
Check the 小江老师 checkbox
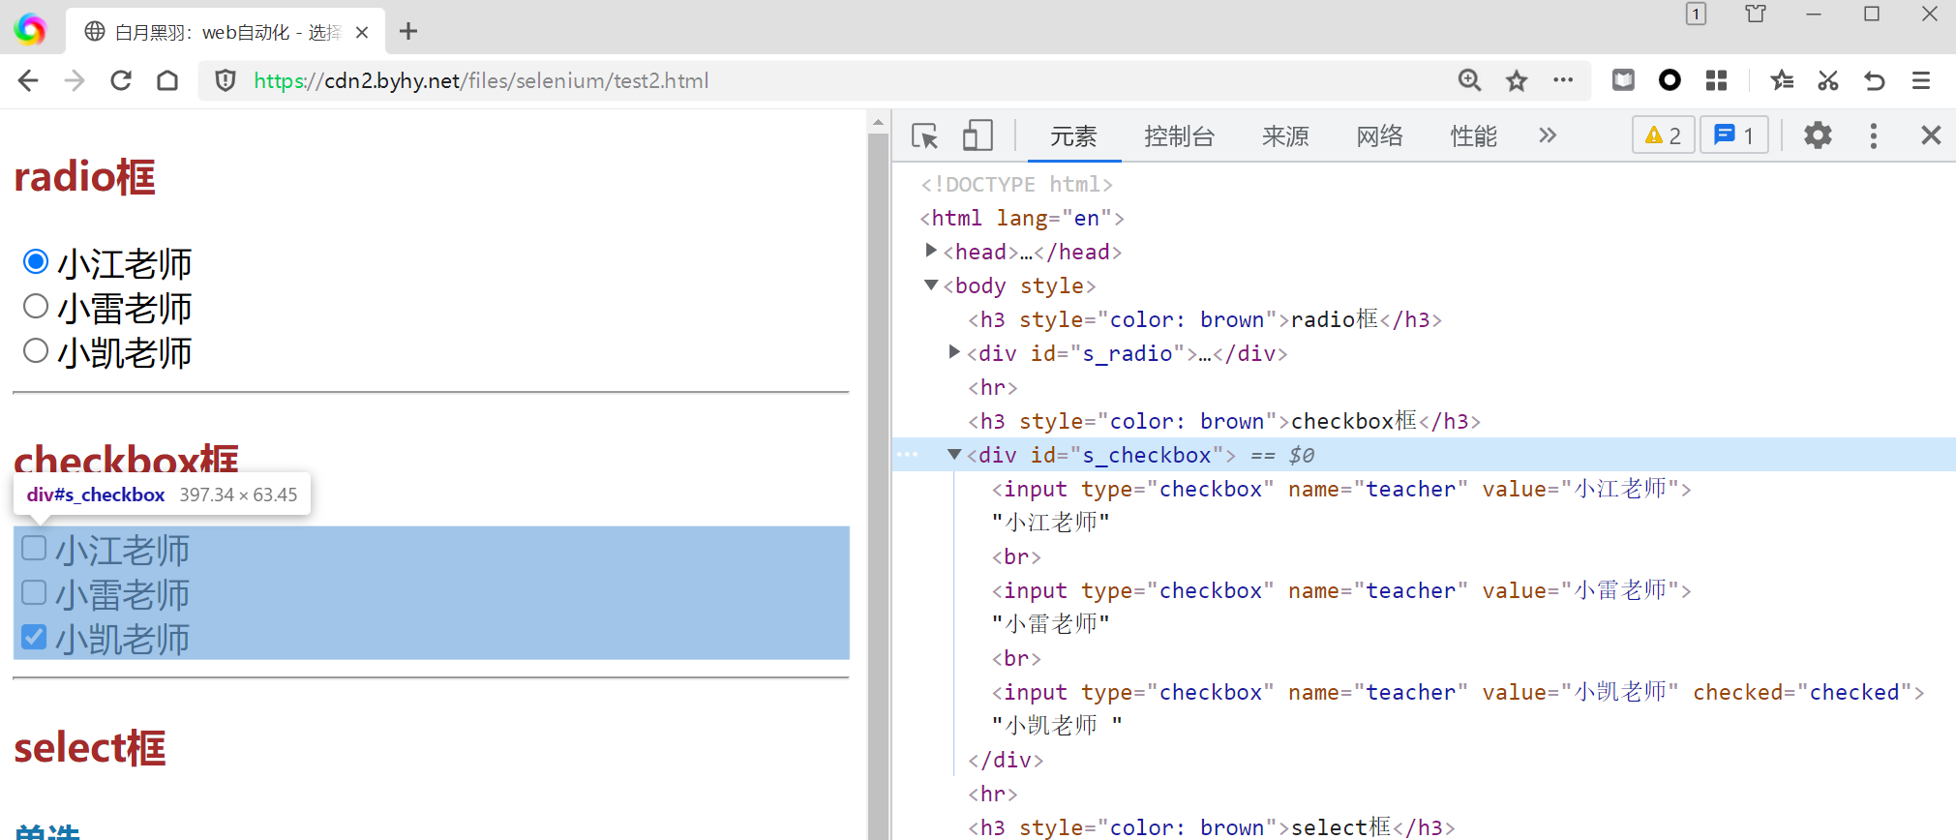tap(34, 548)
